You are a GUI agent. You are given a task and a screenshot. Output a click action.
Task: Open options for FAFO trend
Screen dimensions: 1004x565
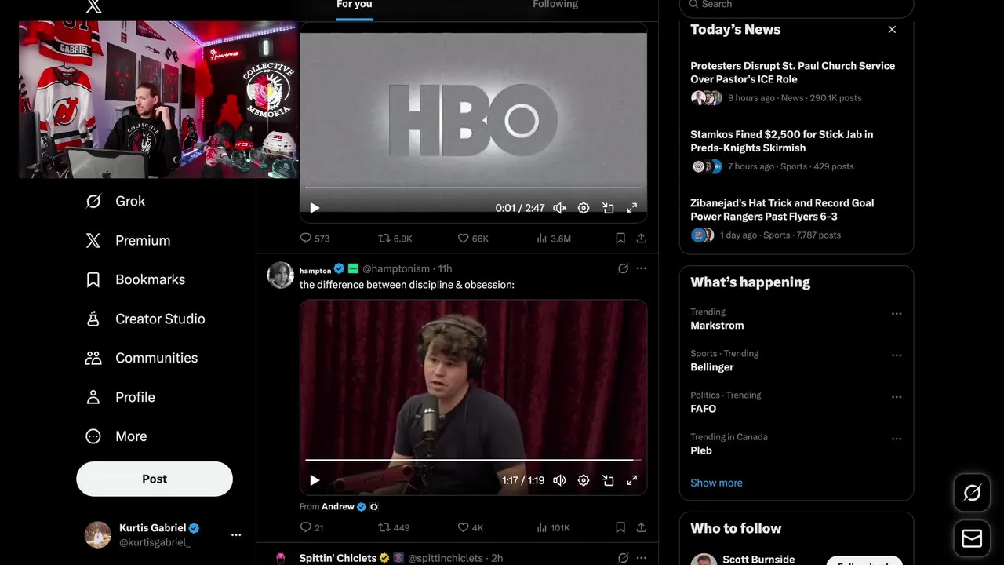(x=897, y=396)
